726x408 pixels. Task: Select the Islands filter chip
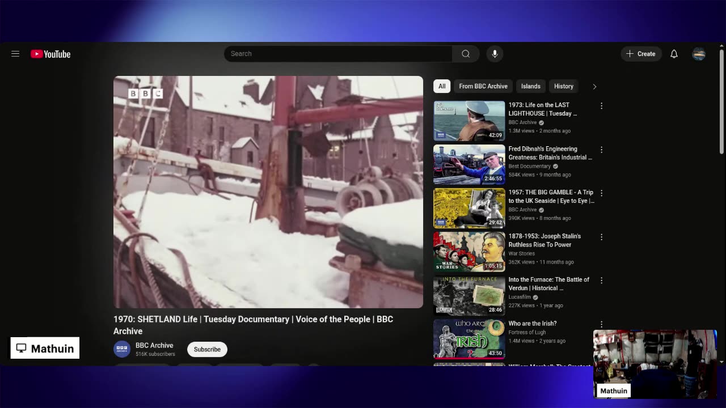click(x=531, y=86)
